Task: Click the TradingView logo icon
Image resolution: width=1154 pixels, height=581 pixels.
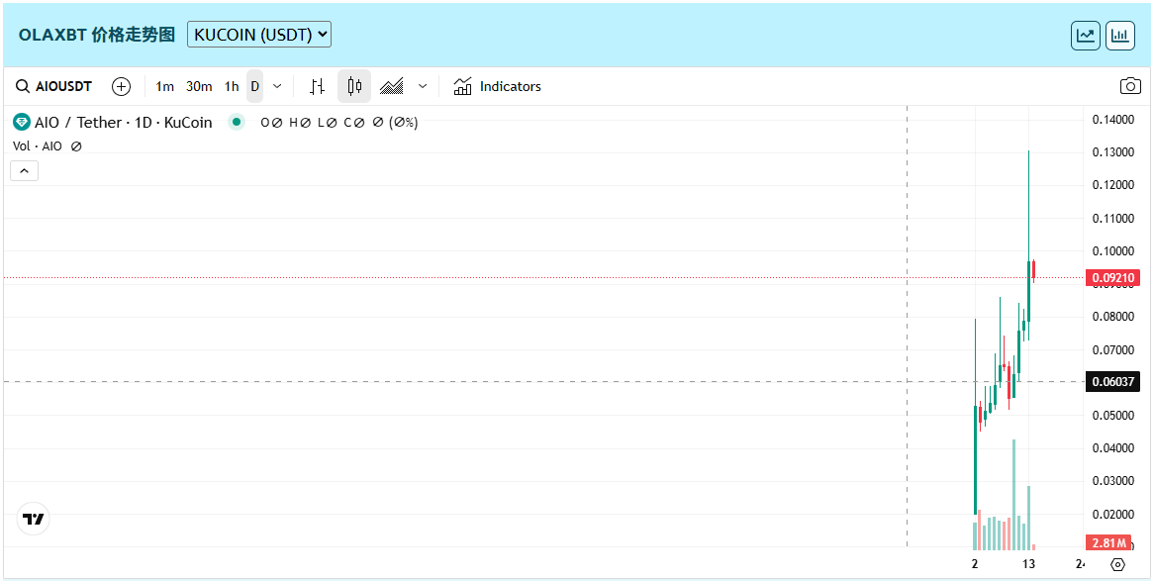Action: click(x=34, y=519)
